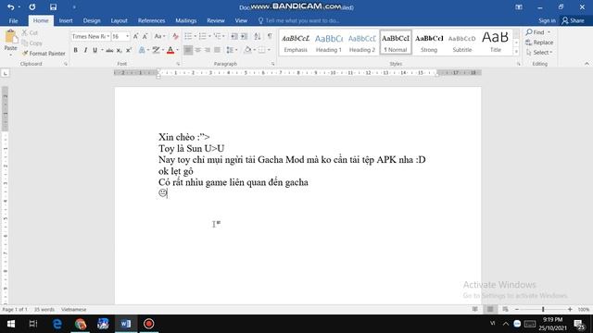The image size is (593, 333).
Task: Open Text Effects and Typography menu
Action: (x=142, y=50)
